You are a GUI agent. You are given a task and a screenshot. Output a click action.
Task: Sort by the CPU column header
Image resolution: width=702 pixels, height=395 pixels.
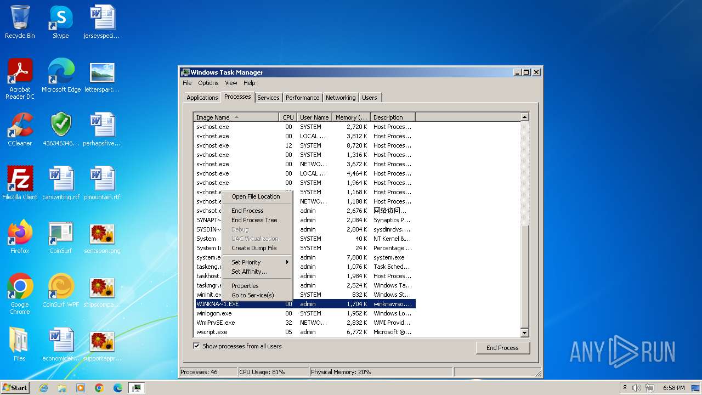point(288,117)
